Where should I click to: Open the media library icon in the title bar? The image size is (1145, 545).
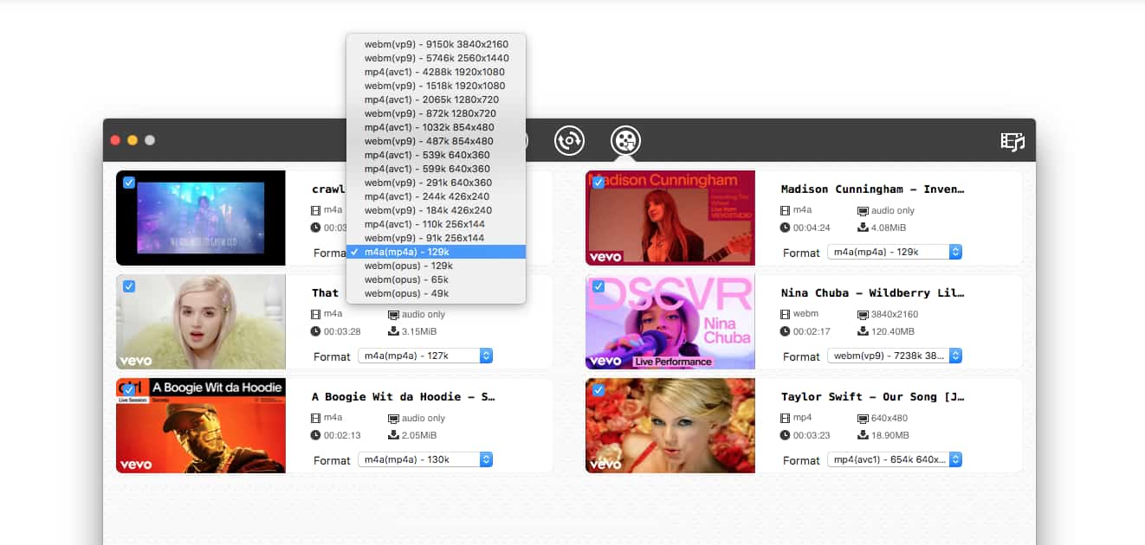click(1012, 142)
